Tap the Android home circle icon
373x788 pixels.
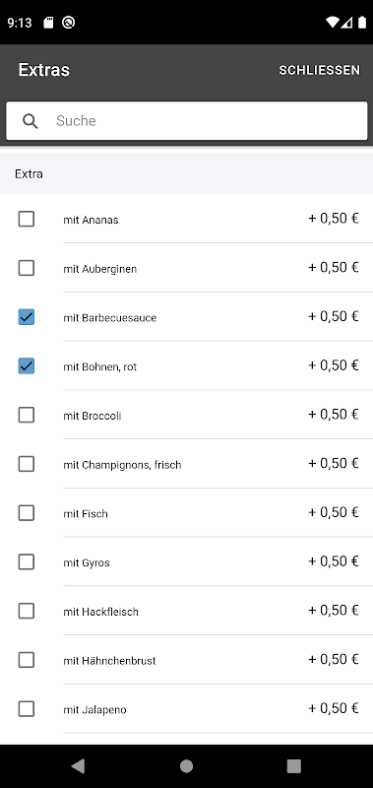[186, 766]
